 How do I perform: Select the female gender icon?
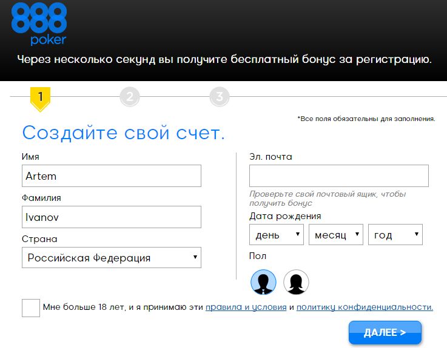pos(296,282)
